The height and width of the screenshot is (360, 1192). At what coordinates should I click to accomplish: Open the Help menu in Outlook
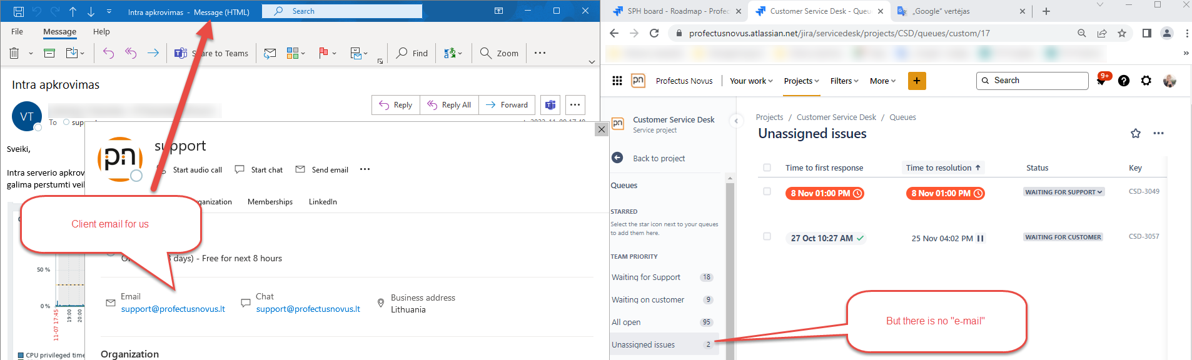(101, 32)
